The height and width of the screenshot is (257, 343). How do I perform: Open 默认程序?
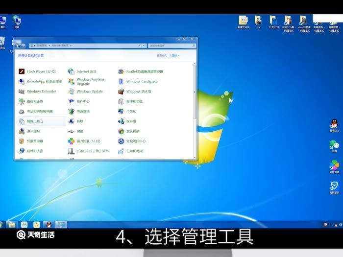(128, 131)
